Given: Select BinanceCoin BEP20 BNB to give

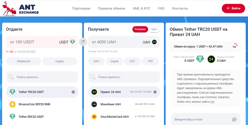Looking at the screenshot, I should click(42, 104).
